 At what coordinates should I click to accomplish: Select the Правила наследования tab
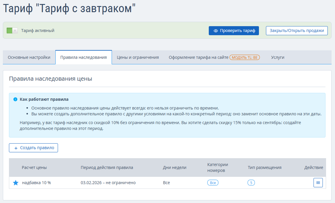[83, 57]
